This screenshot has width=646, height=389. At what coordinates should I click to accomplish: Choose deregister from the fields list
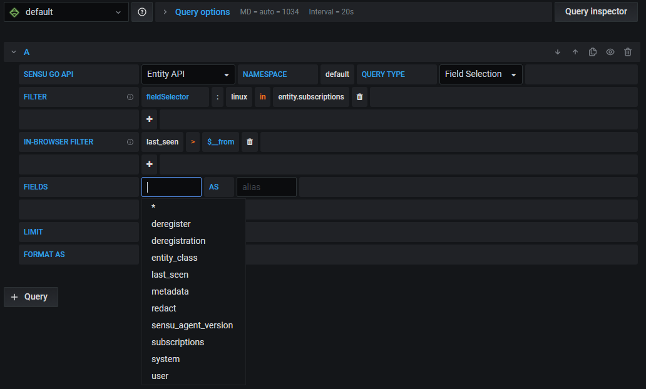click(x=193, y=224)
